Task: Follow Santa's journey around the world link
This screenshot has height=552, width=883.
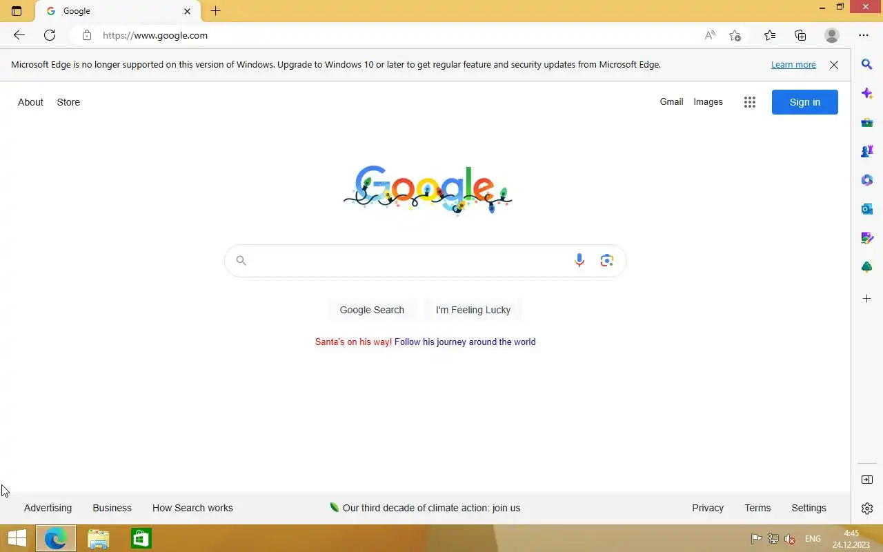Action: pos(465,342)
